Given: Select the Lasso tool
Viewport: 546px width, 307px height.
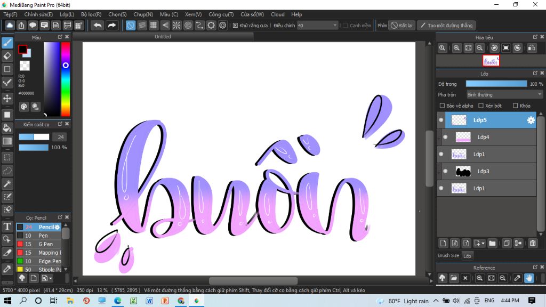Looking at the screenshot, I should pos(7,171).
